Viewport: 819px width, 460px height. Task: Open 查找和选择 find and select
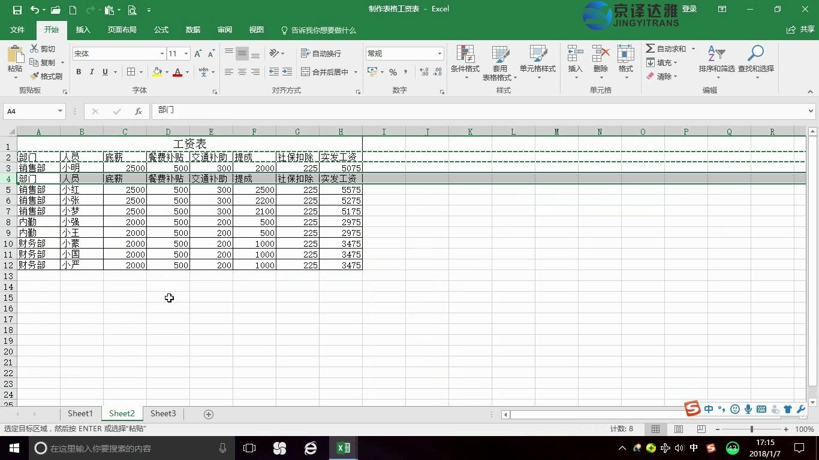[x=756, y=62]
